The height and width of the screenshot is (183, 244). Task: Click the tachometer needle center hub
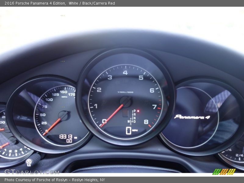125,102
